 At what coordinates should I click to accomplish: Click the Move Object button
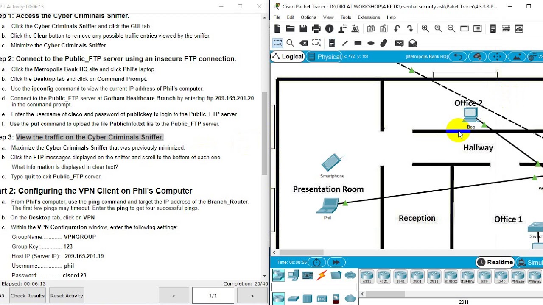click(497, 57)
